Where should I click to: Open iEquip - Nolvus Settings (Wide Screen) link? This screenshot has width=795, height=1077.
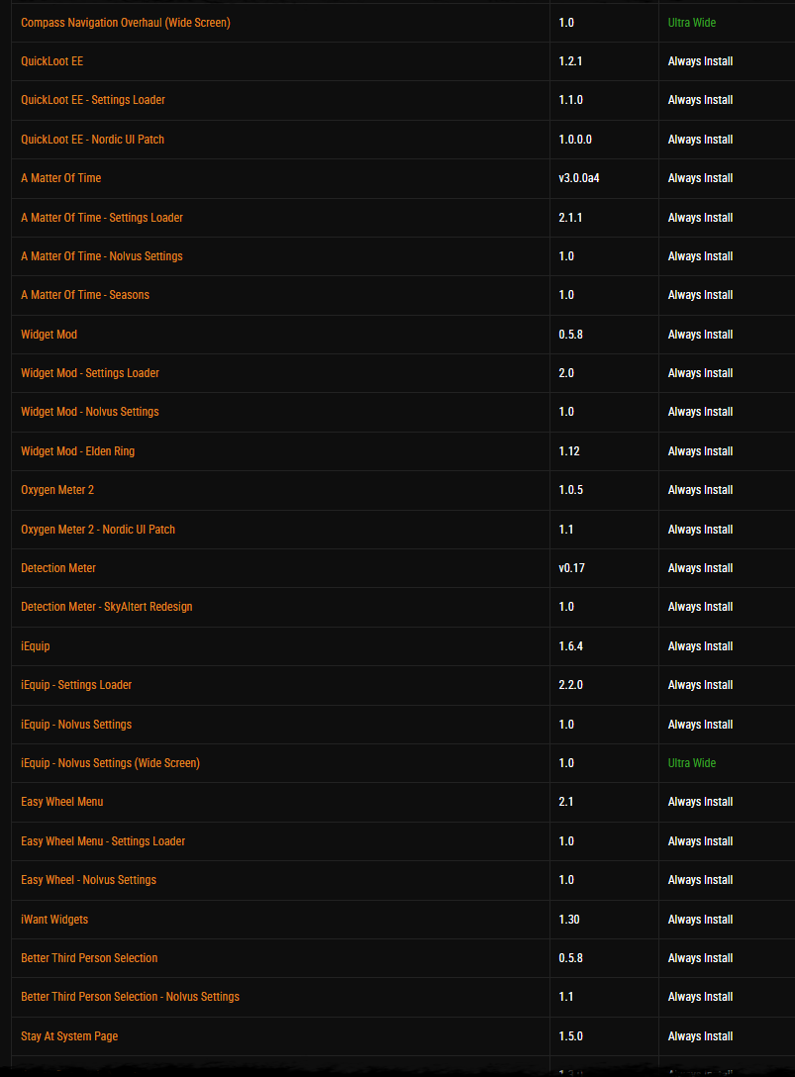tap(110, 763)
